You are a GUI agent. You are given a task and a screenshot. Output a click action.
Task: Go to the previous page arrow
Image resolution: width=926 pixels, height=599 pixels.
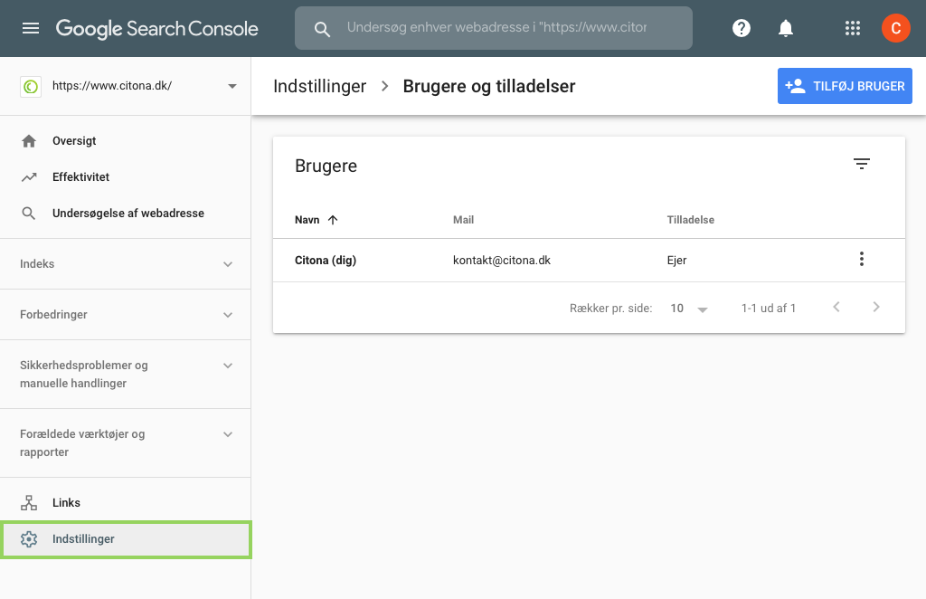click(x=836, y=307)
